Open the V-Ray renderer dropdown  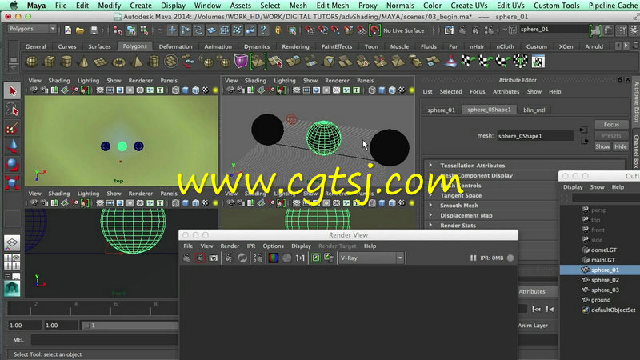(x=371, y=258)
